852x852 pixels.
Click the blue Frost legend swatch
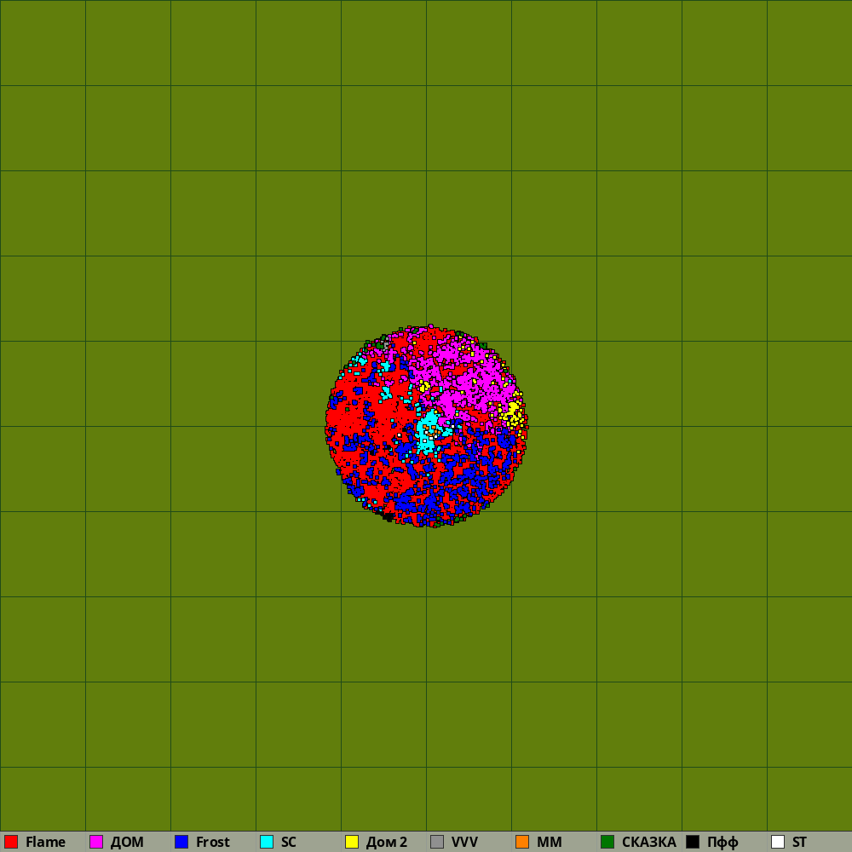(x=181, y=842)
